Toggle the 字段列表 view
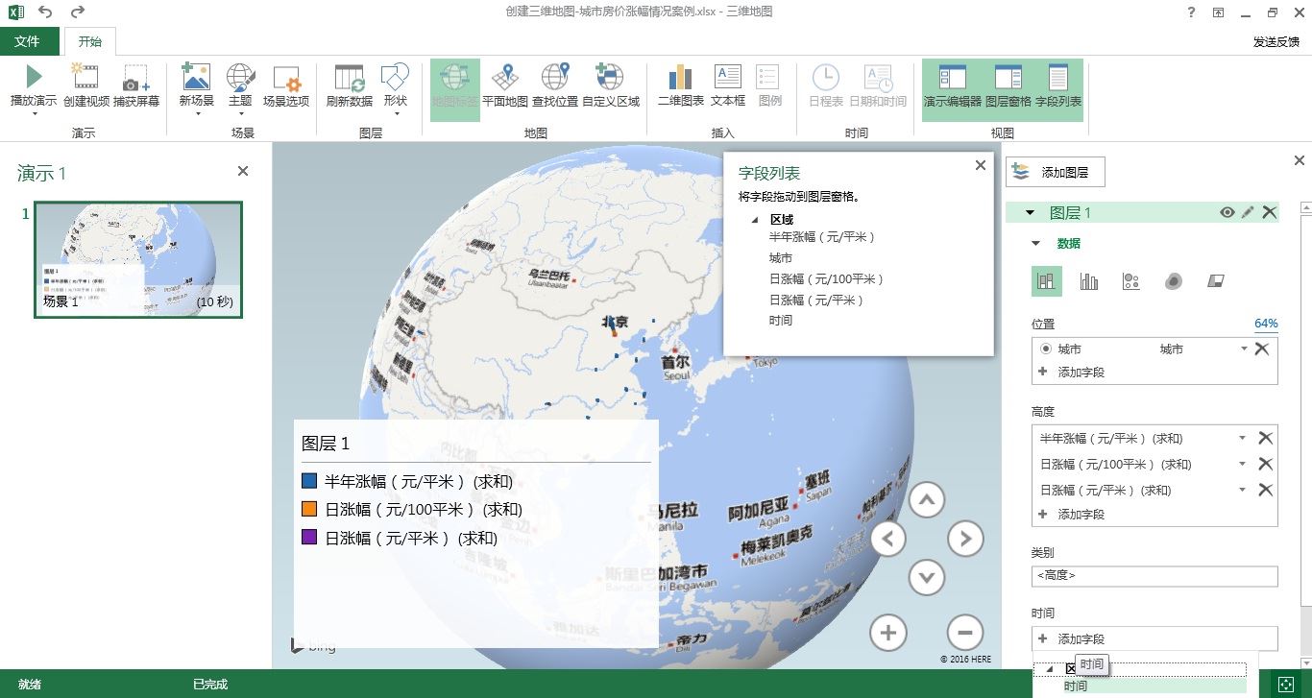Image resolution: width=1312 pixels, height=698 pixels. 1058,89
